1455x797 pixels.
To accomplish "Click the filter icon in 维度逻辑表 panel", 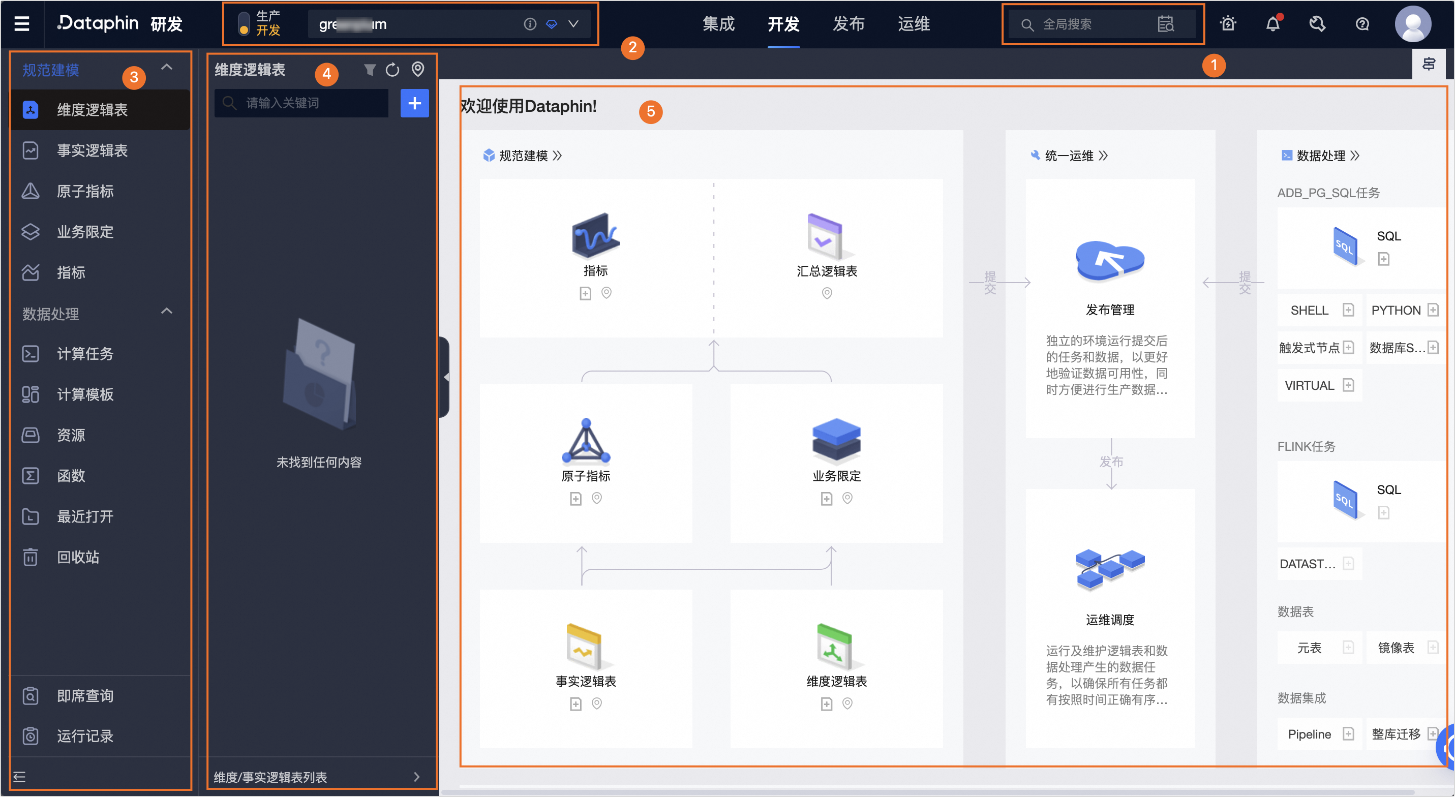I will [x=370, y=69].
